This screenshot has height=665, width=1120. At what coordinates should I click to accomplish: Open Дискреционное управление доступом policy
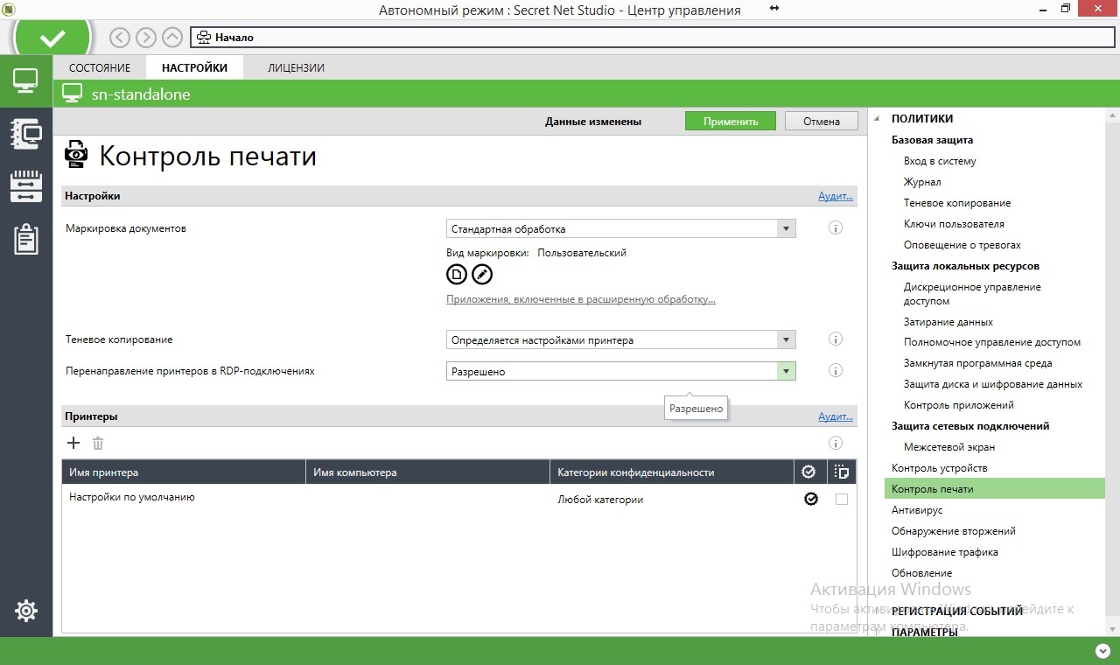pyautogui.click(x=972, y=294)
